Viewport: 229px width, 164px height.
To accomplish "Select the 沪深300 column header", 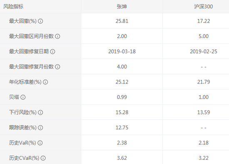I will (x=204, y=7).
